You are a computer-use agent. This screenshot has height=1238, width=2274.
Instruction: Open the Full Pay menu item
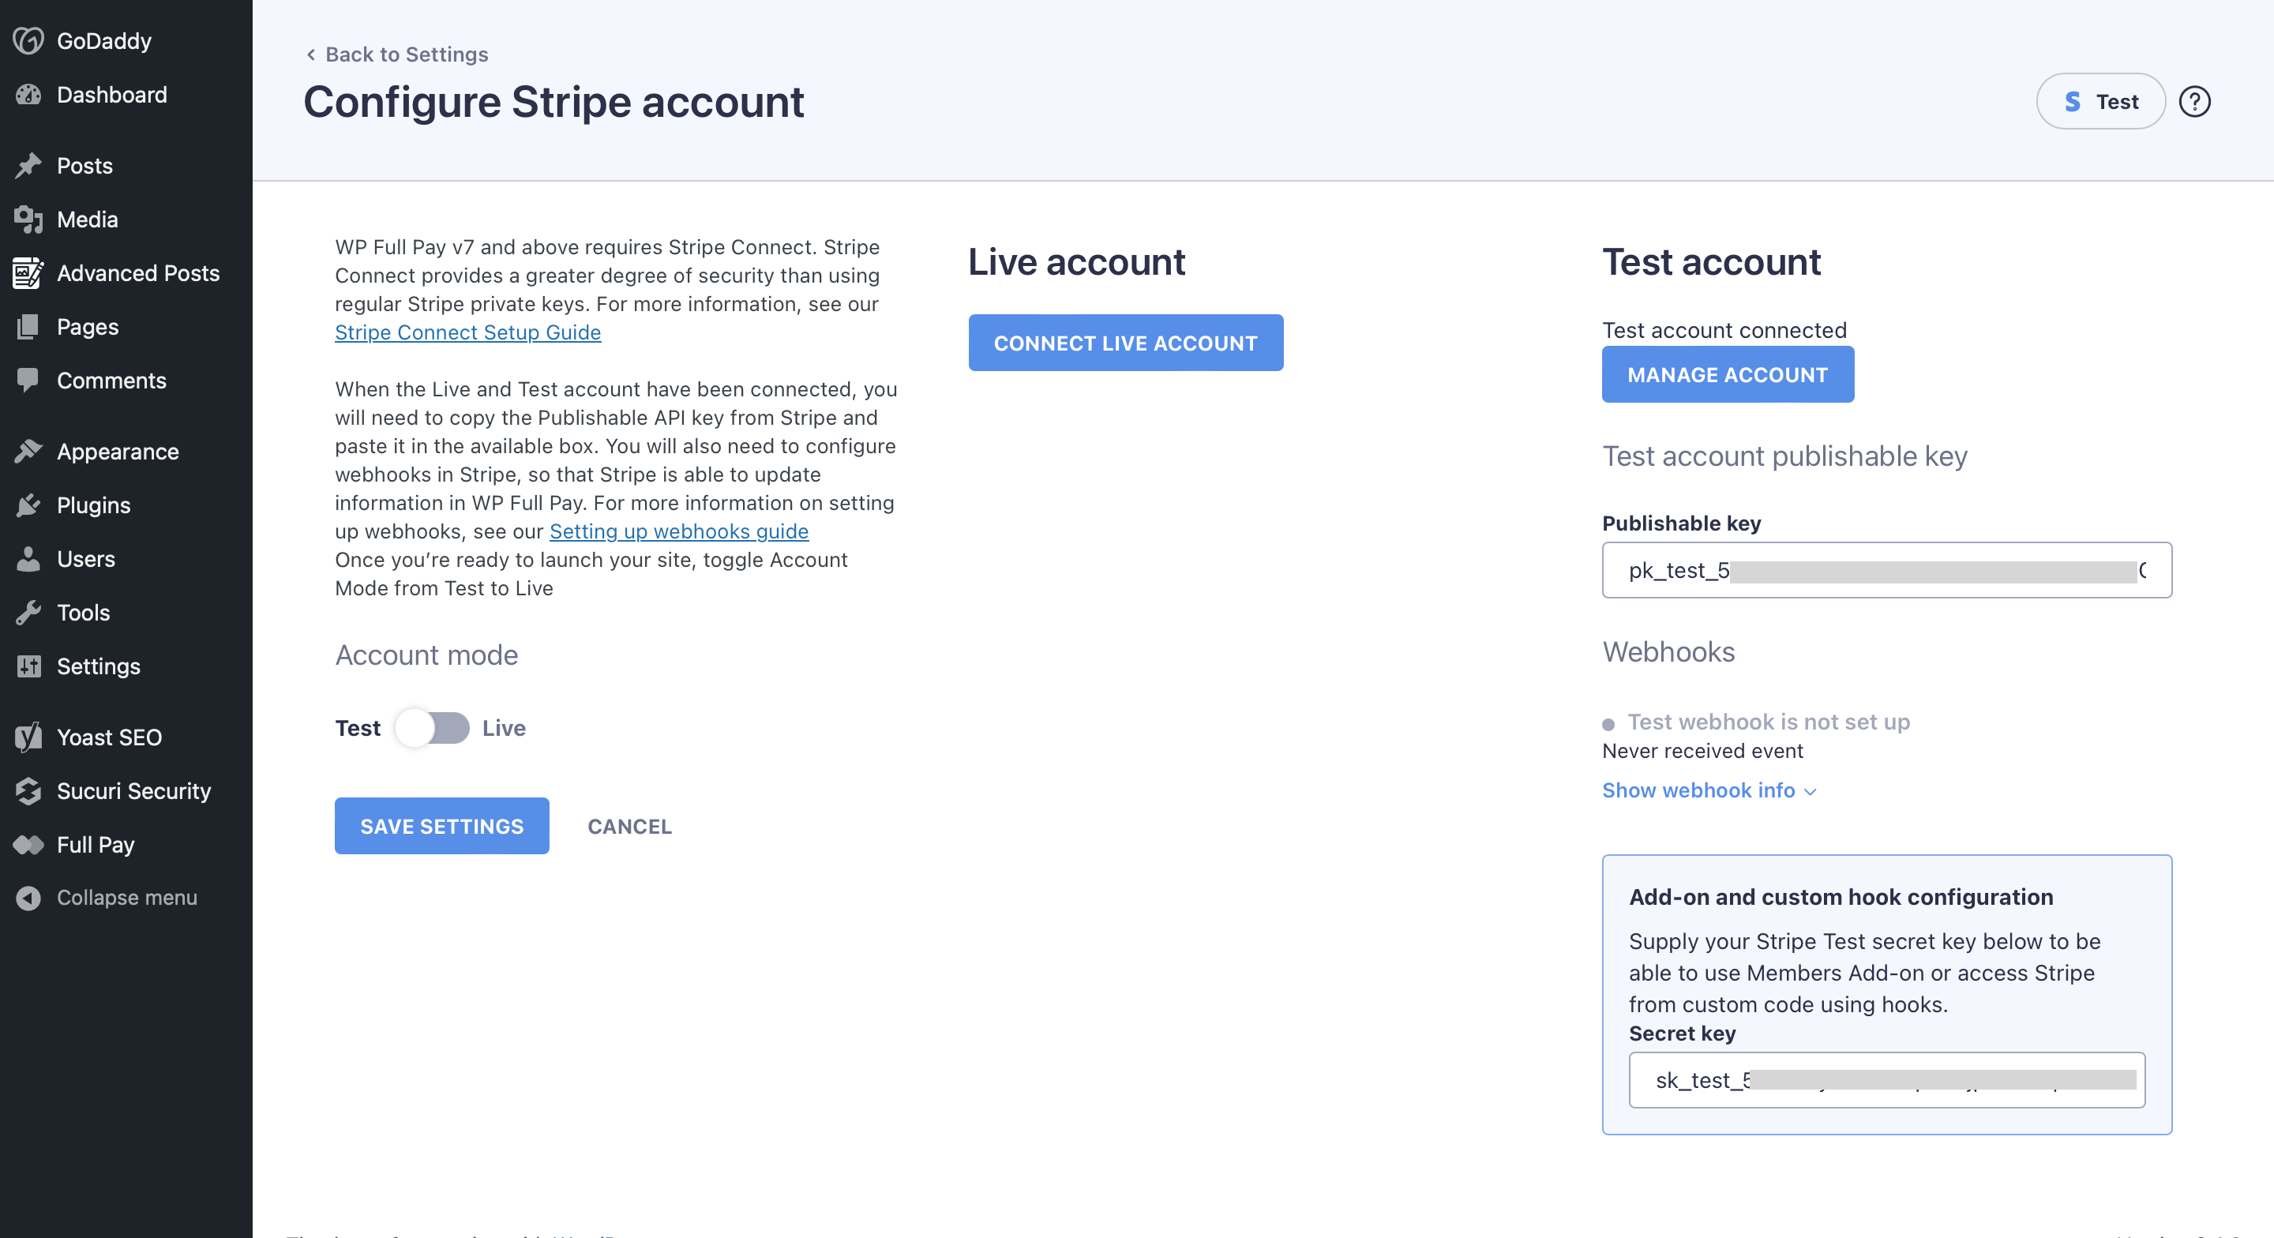tap(96, 845)
